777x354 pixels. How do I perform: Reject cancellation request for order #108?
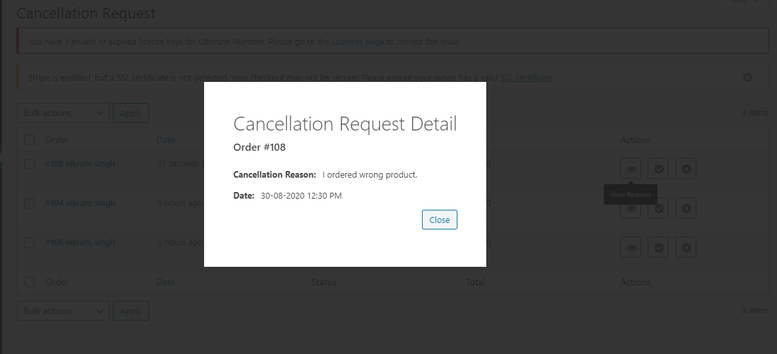coord(686,169)
